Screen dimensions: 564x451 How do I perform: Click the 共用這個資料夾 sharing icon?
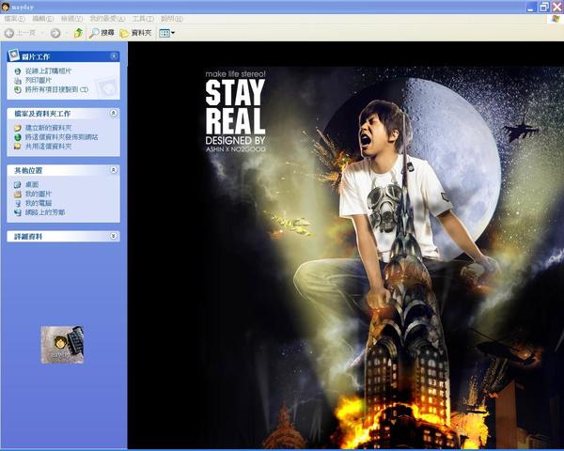click(x=18, y=147)
